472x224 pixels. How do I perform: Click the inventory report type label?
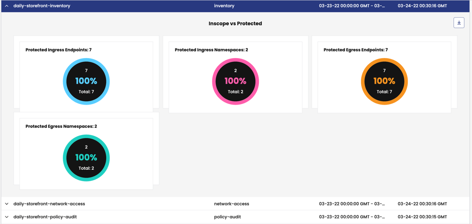coord(224,6)
